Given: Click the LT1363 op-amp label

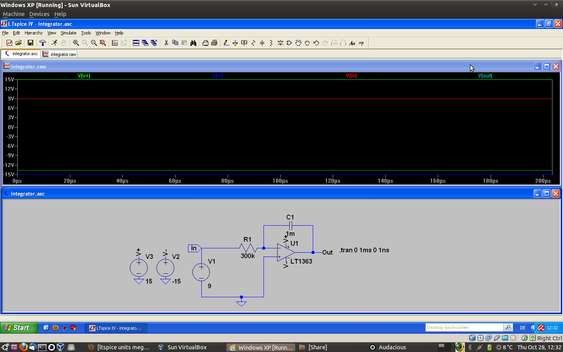Looking at the screenshot, I should [301, 261].
